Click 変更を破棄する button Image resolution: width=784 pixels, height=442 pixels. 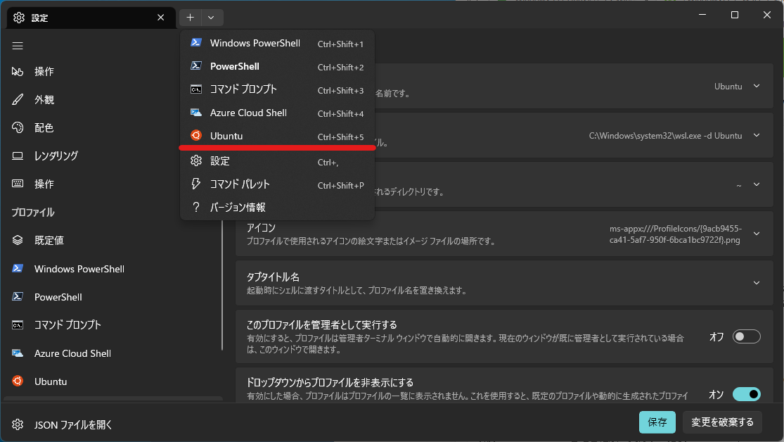click(x=722, y=422)
